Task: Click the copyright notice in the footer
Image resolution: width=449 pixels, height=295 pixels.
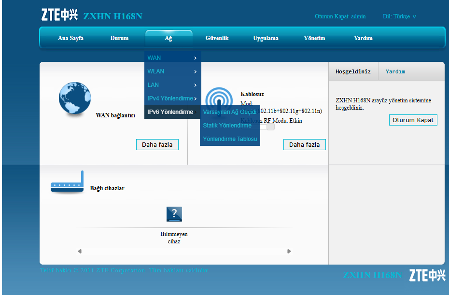Action: tap(125, 270)
